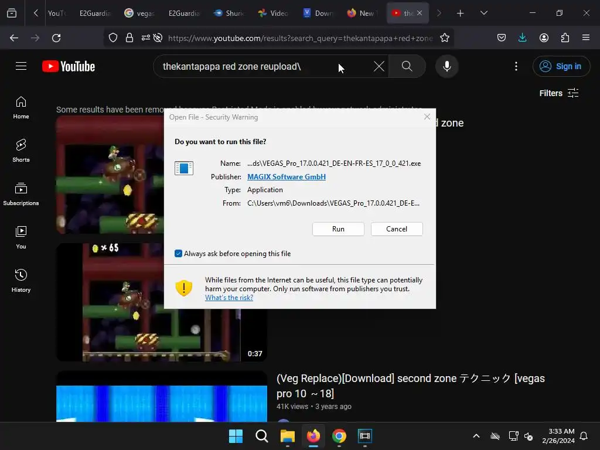Screen dimensions: 600x450
Task: Open History in the YouTube sidebar
Action: point(21,281)
